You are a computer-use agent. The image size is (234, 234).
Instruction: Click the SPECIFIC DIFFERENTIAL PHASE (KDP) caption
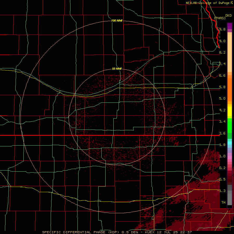click(x=81, y=232)
